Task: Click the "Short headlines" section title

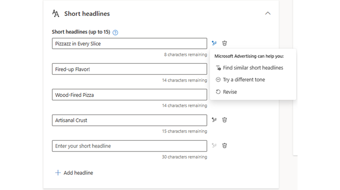Action: (x=87, y=14)
